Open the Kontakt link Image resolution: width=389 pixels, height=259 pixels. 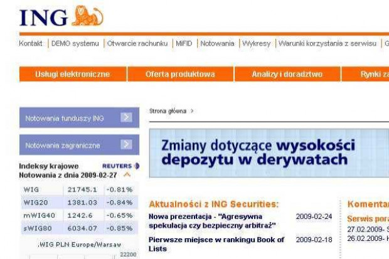point(31,43)
